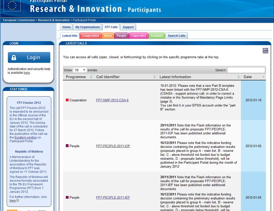This screenshot has width=274, height=211.
Task: Click the red Cooperation programme marker
Action: pos(67,100)
